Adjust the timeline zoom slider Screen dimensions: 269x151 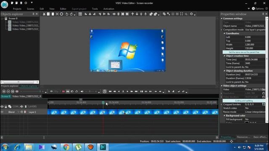[32, 91]
